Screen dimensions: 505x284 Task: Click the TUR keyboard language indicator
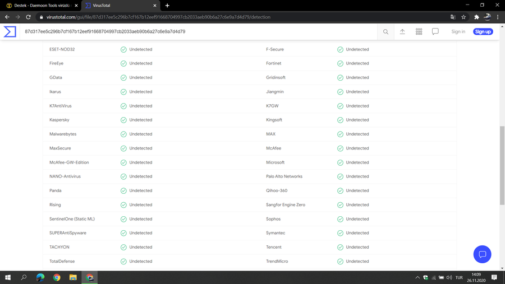pos(459,277)
